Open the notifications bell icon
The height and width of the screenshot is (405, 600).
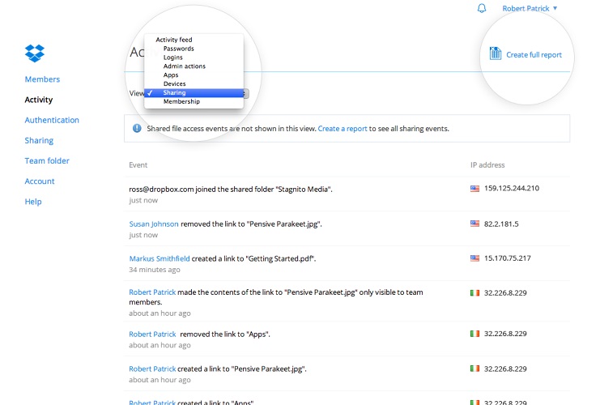[483, 9]
